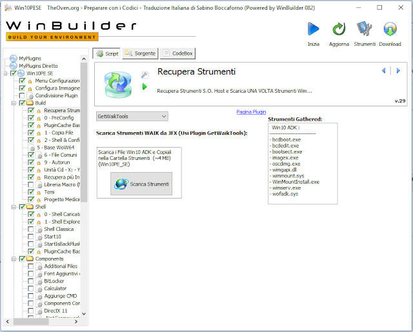Click the Scarica Strumenti button

(x=141, y=184)
